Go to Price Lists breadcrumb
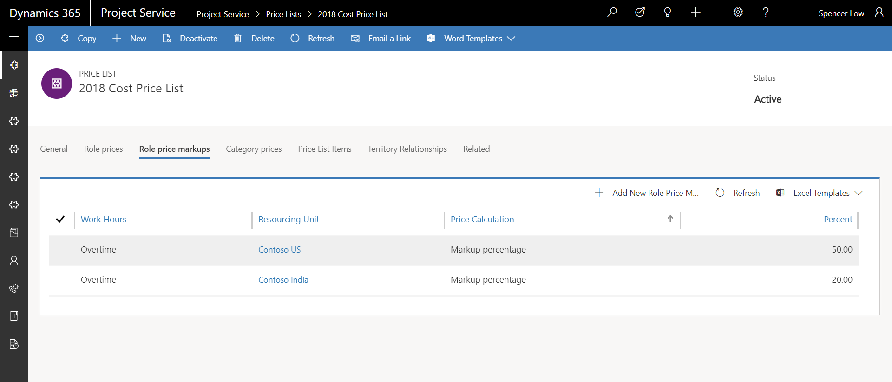The height and width of the screenshot is (382, 892). tap(283, 14)
